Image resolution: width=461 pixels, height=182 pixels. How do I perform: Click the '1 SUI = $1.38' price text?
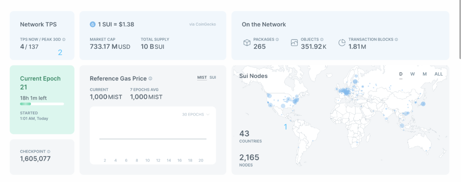coord(116,24)
